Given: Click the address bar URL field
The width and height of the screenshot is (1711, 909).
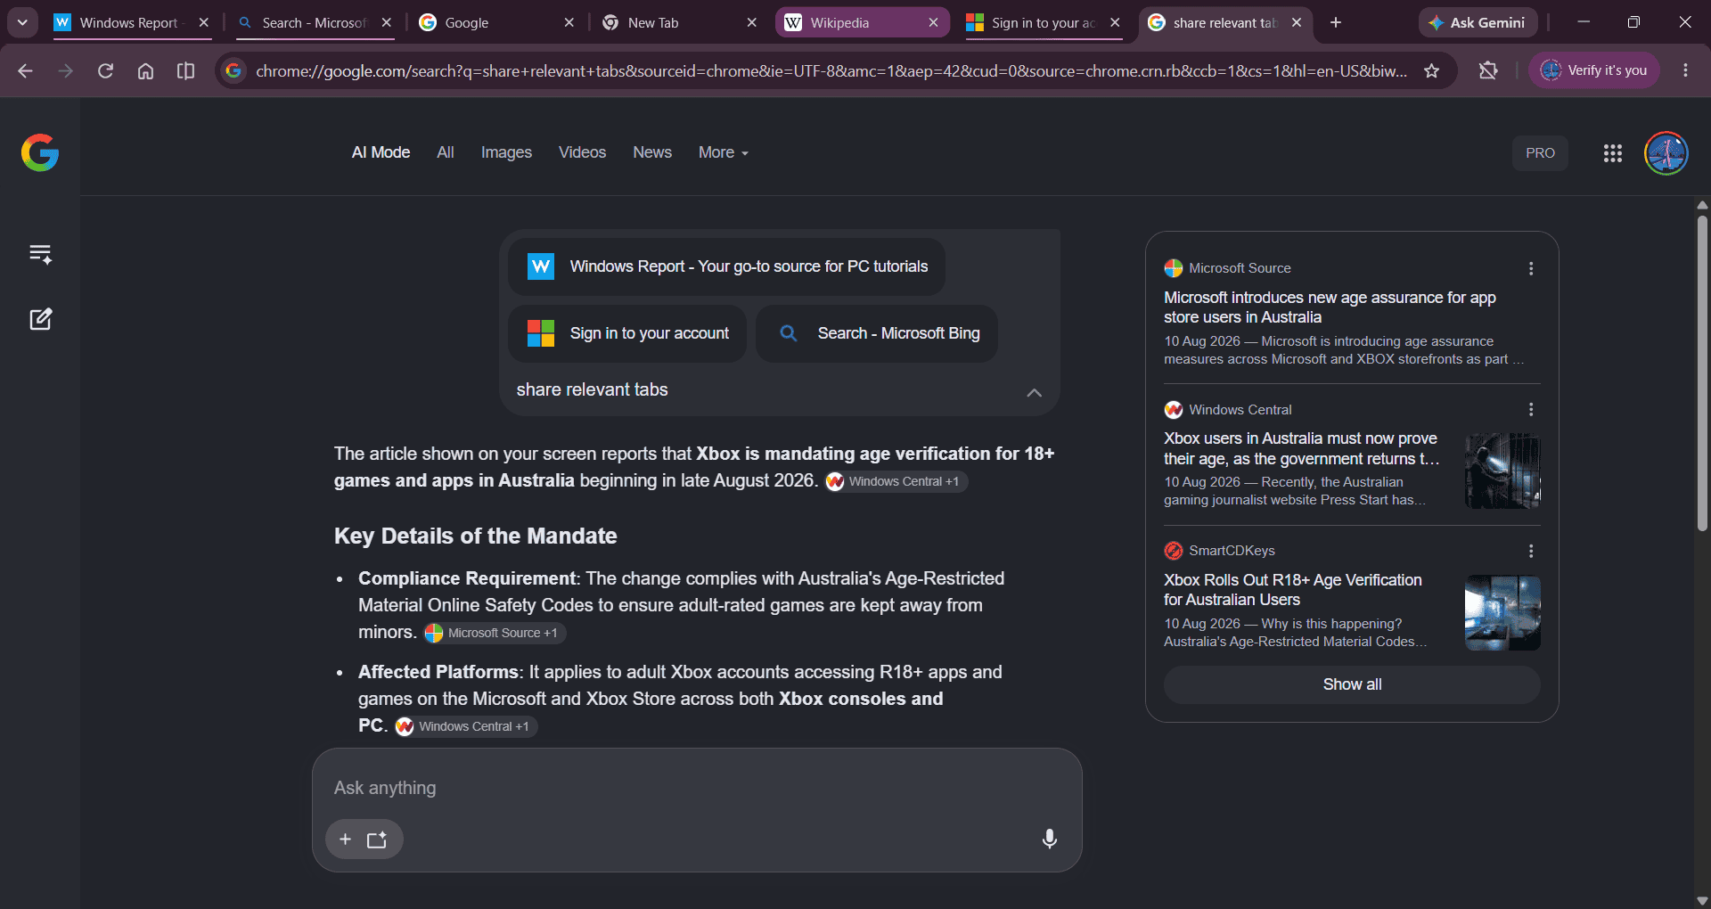Looking at the screenshot, I should coord(831,70).
